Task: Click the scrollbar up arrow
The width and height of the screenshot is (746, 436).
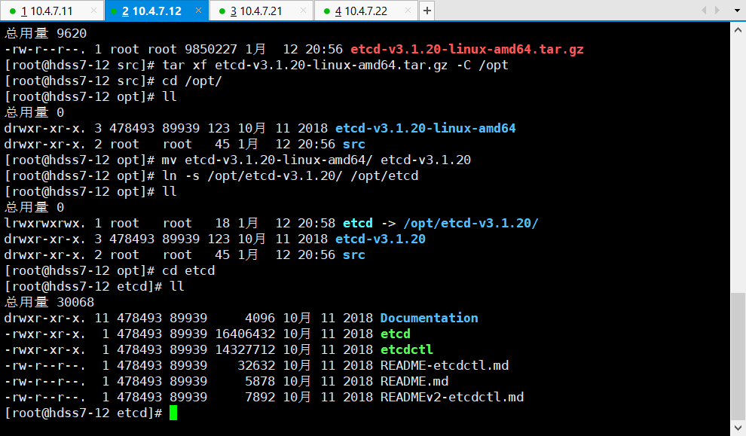Action: tap(738, 29)
